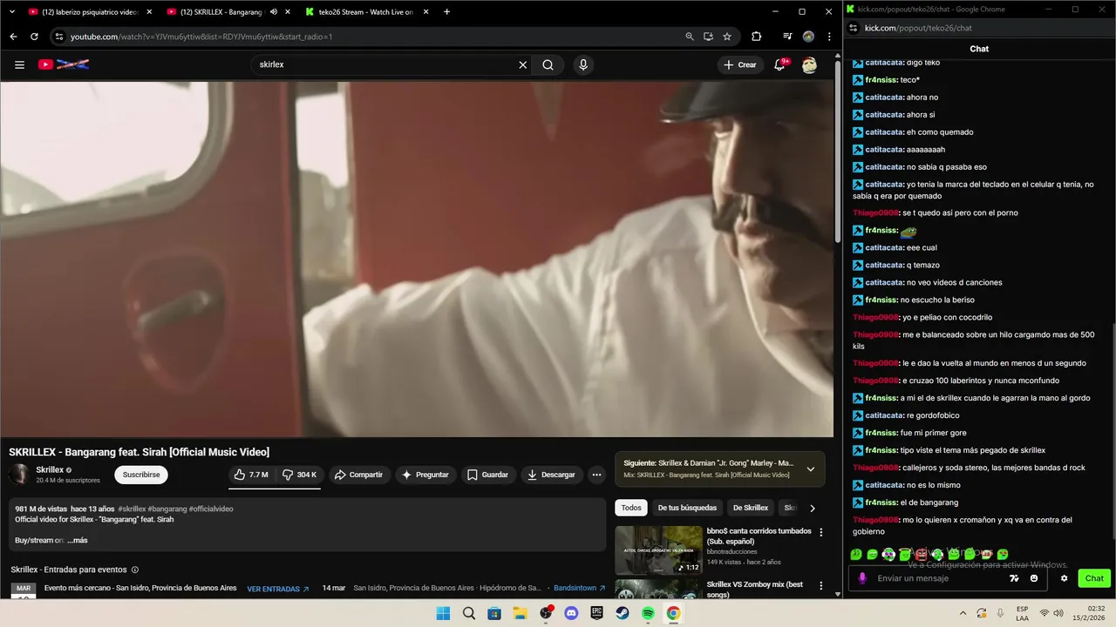Screen dimensions: 1116x627
Task: Show more filter chips with the arrow
Action: click(x=813, y=508)
